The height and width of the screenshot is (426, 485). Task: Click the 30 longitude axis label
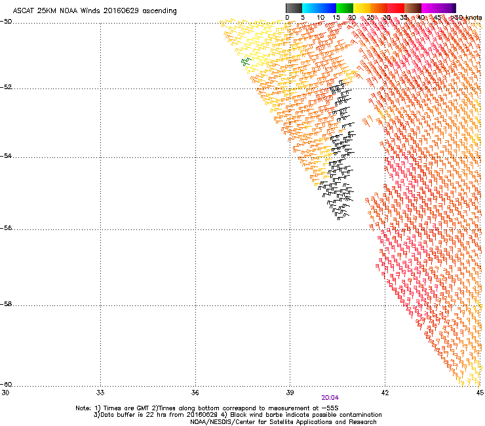5,393
